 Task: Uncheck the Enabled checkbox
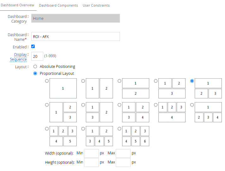(33, 47)
